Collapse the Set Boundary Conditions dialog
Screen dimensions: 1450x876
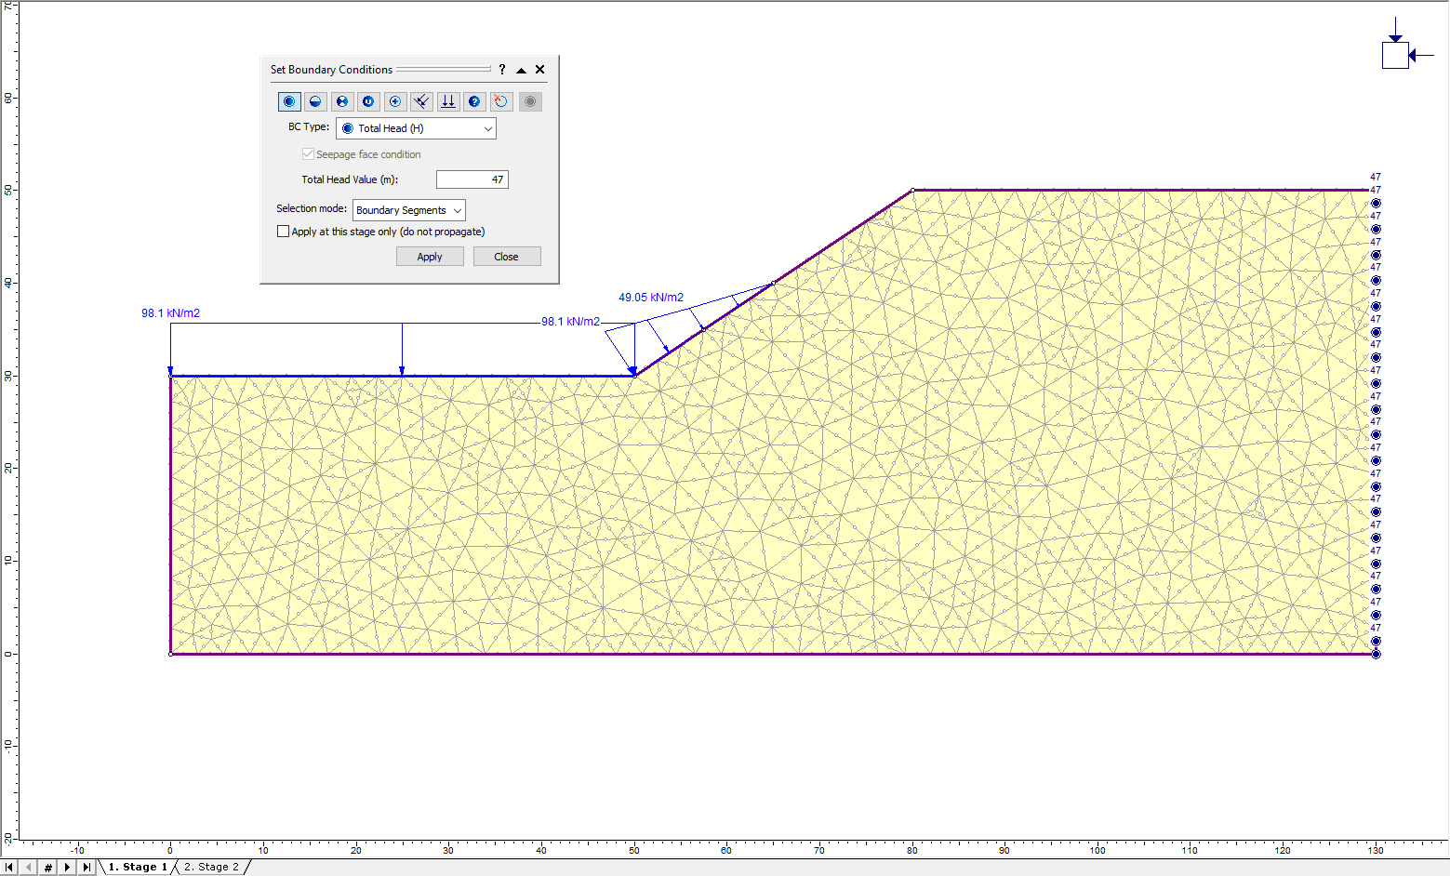(521, 69)
